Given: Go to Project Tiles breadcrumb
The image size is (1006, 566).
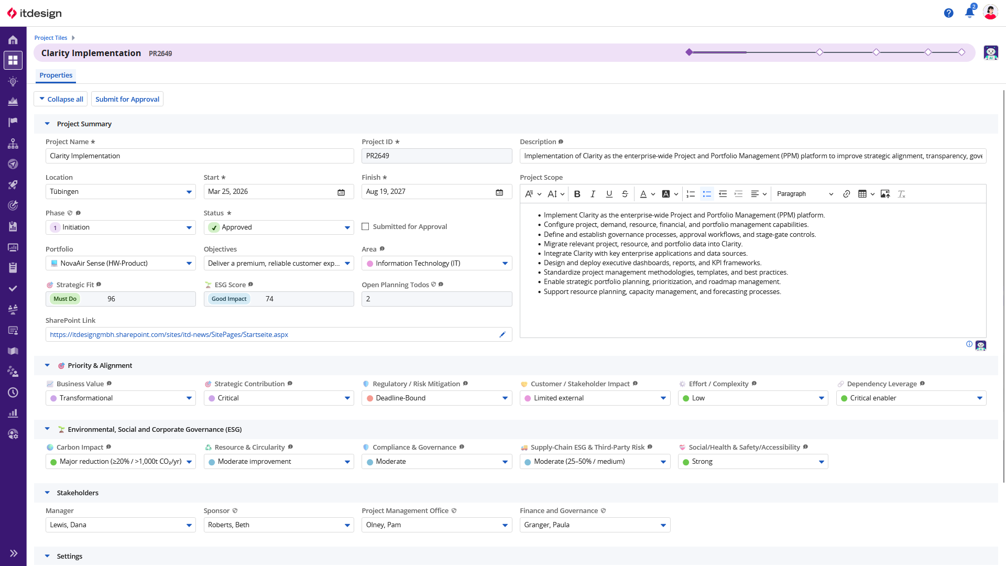Looking at the screenshot, I should [51, 38].
